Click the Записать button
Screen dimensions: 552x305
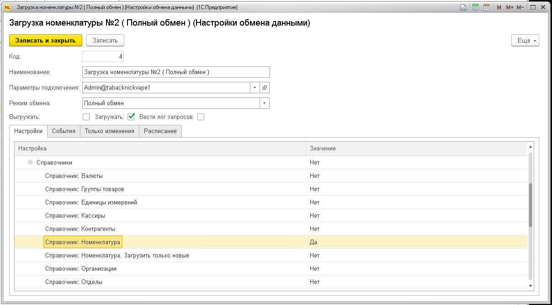(x=105, y=40)
